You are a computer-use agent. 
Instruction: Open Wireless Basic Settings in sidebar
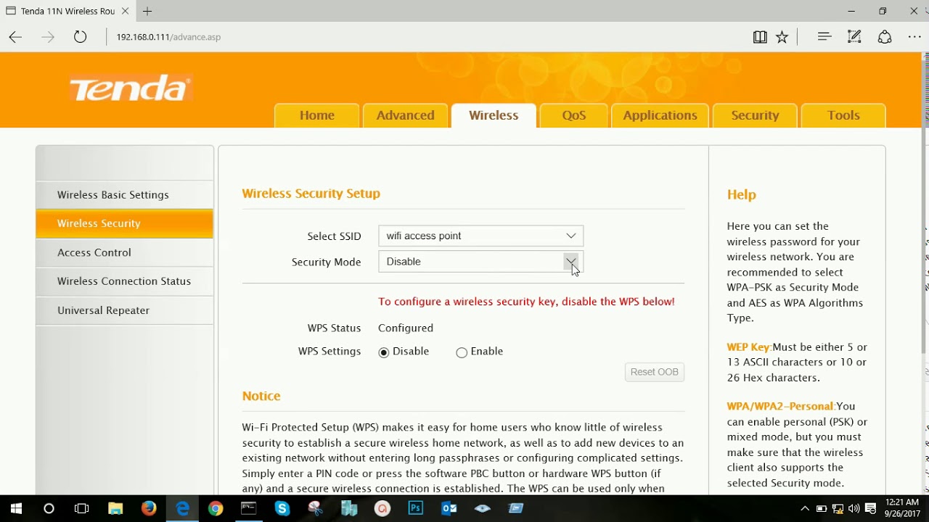tap(124, 194)
